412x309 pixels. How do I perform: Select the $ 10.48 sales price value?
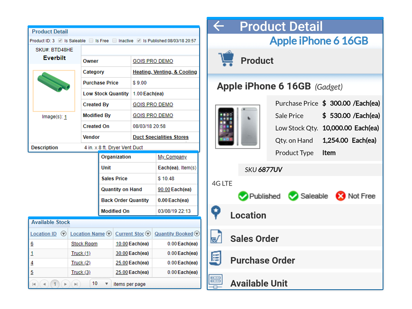[166, 178]
